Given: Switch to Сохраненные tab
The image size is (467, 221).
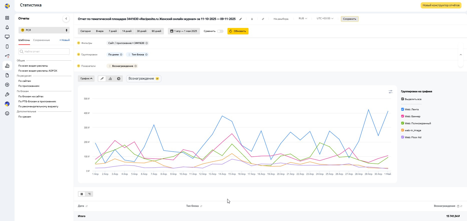Looking at the screenshot, I should click(x=42, y=40).
